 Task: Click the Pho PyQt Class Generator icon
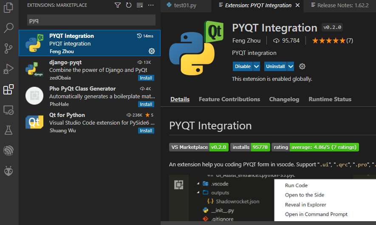34,96
